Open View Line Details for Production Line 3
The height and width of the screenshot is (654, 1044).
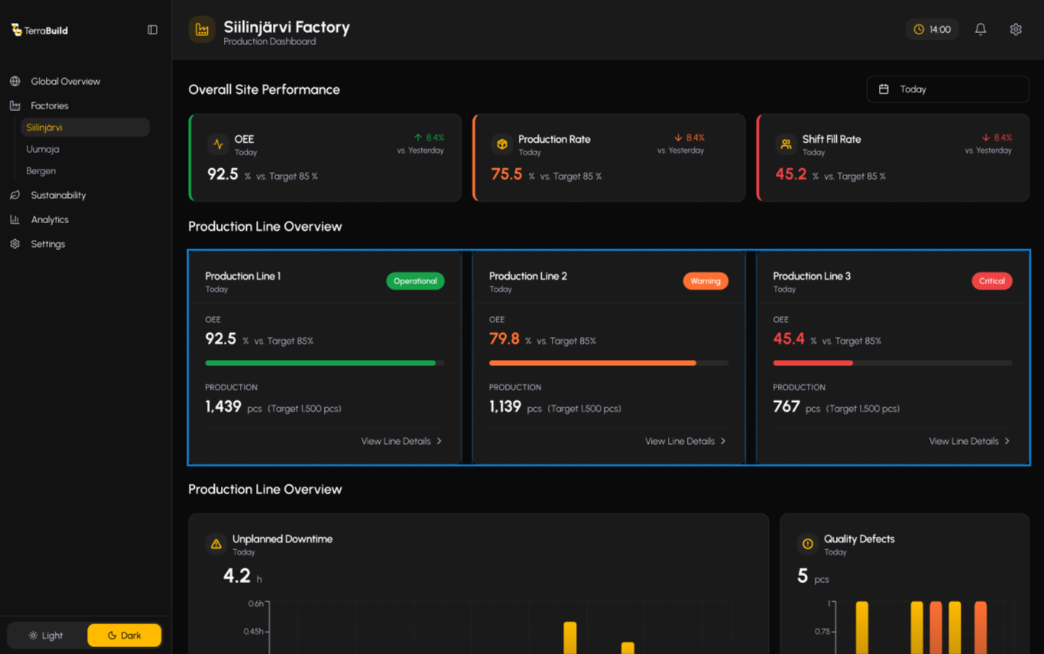click(x=969, y=441)
